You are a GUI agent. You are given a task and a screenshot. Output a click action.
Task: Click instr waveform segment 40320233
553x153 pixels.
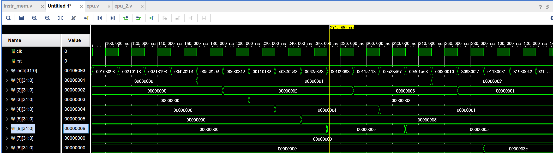288,71
